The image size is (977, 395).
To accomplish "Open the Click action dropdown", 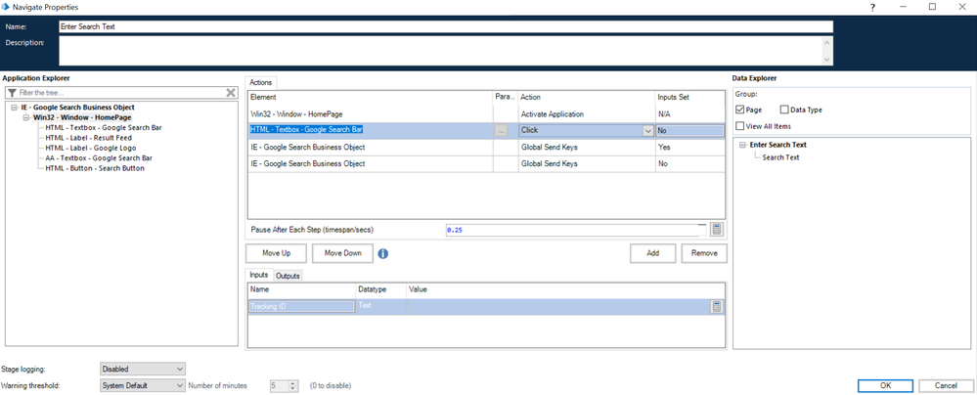I will 647,130.
